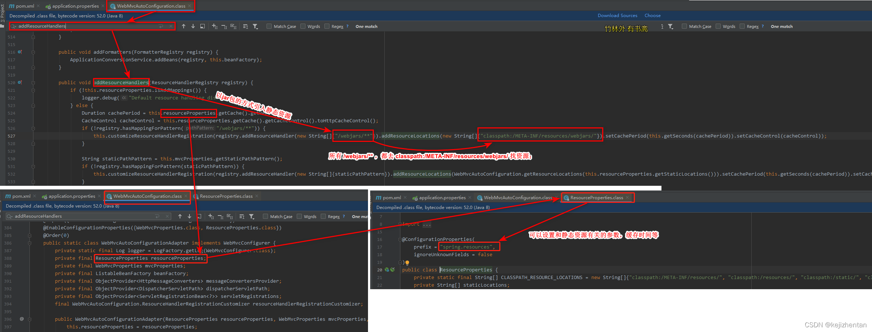Enable Regex checkbox in bottom-left window
This screenshot has width=872, height=332.
tap(323, 216)
